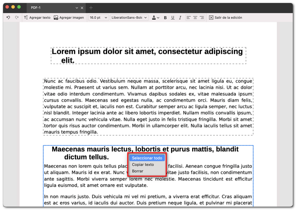The width and height of the screenshot is (296, 210).
Task: Align text to the left
Action: pos(188,17)
